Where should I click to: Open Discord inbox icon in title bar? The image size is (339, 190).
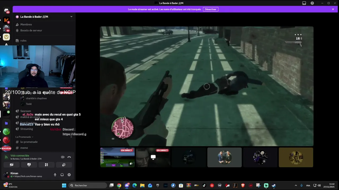[304, 3]
